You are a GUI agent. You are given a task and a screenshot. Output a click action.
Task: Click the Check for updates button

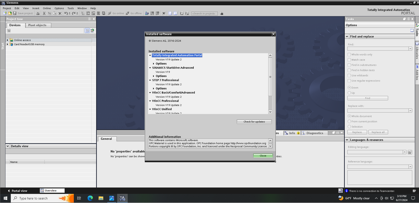pos(254,122)
